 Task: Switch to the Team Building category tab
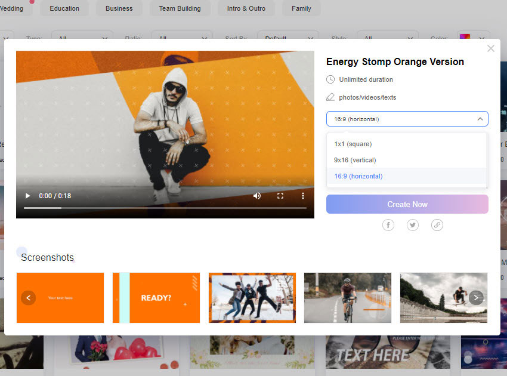(180, 8)
